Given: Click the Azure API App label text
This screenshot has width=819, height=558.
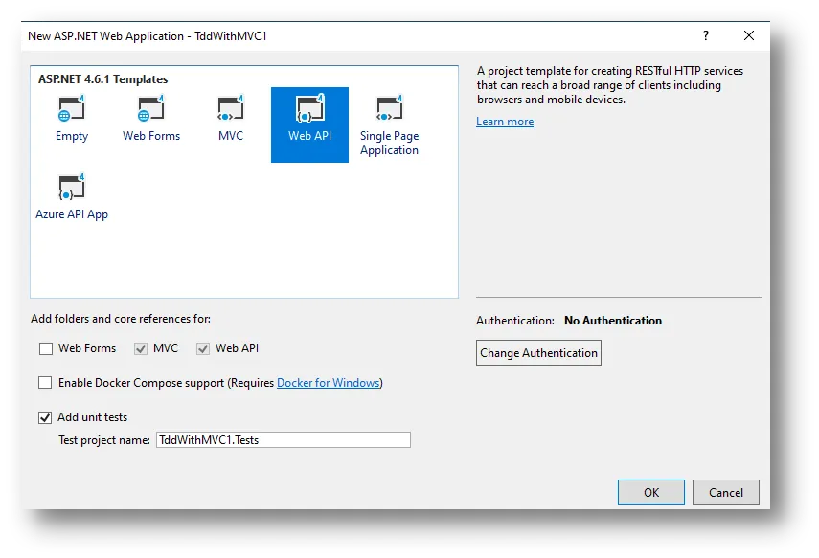Looking at the screenshot, I should coord(72,214).
